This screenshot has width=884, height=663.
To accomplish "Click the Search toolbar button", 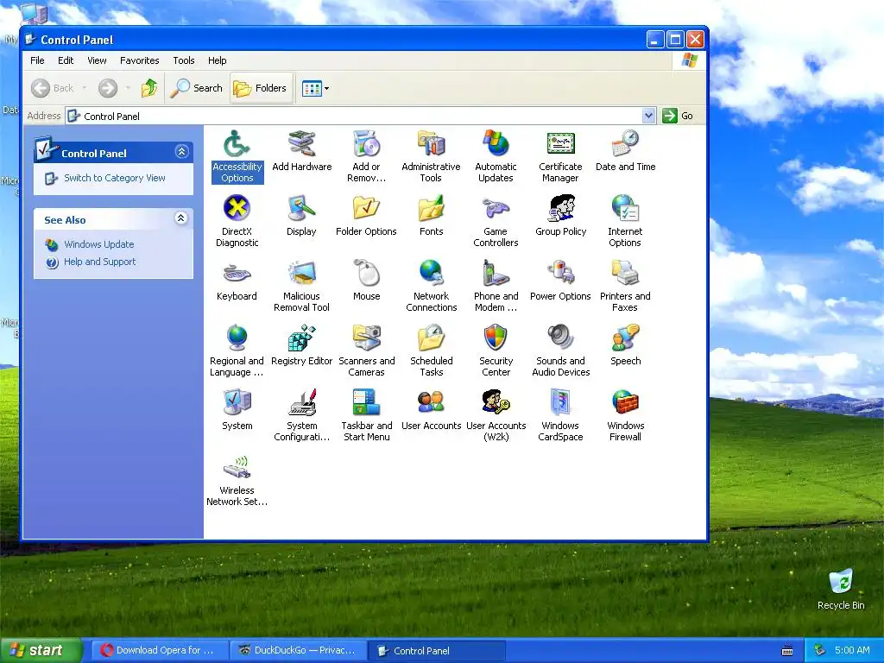I will tap(197, 88).
